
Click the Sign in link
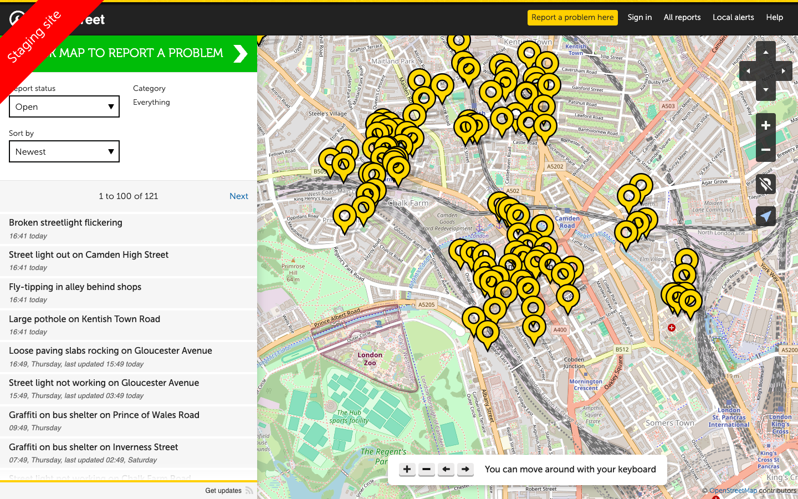(x=640, y=17)
